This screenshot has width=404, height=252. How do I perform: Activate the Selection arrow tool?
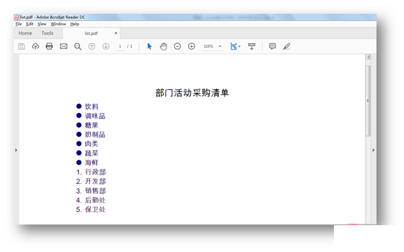149,46
